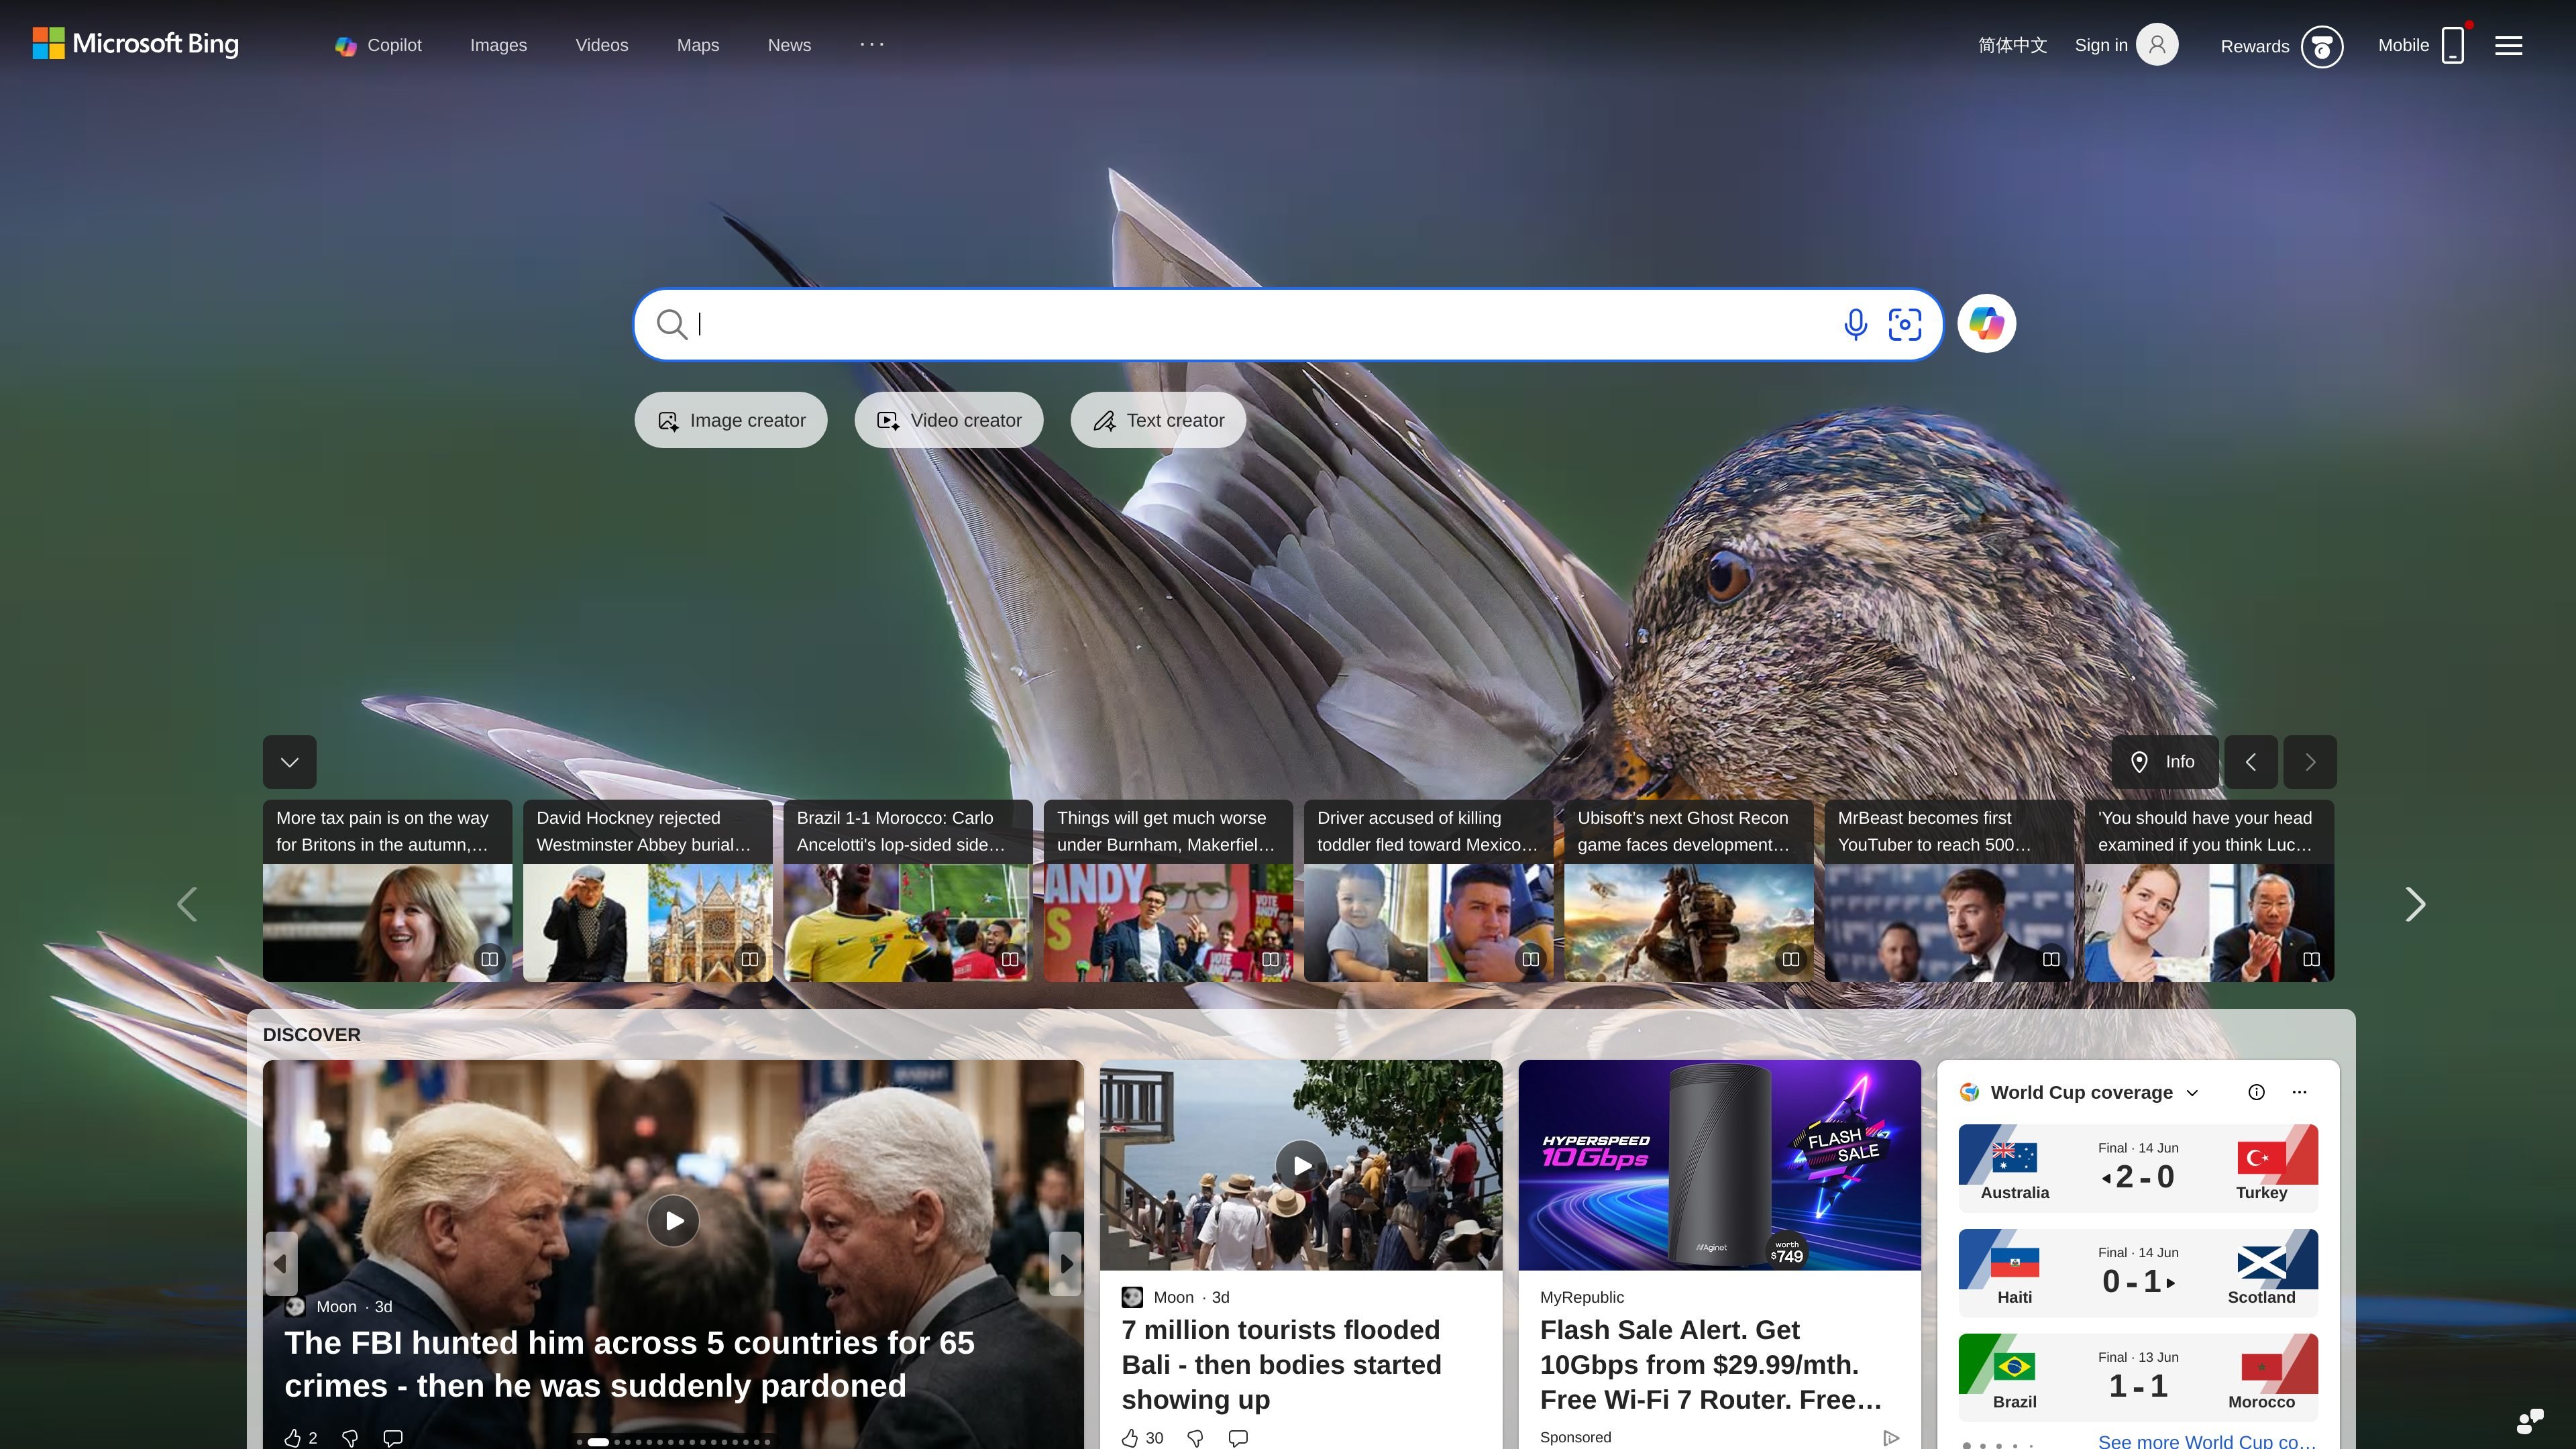
Task: Open World Cup card more options ellipsis
Action: tap(2300, 1092)
